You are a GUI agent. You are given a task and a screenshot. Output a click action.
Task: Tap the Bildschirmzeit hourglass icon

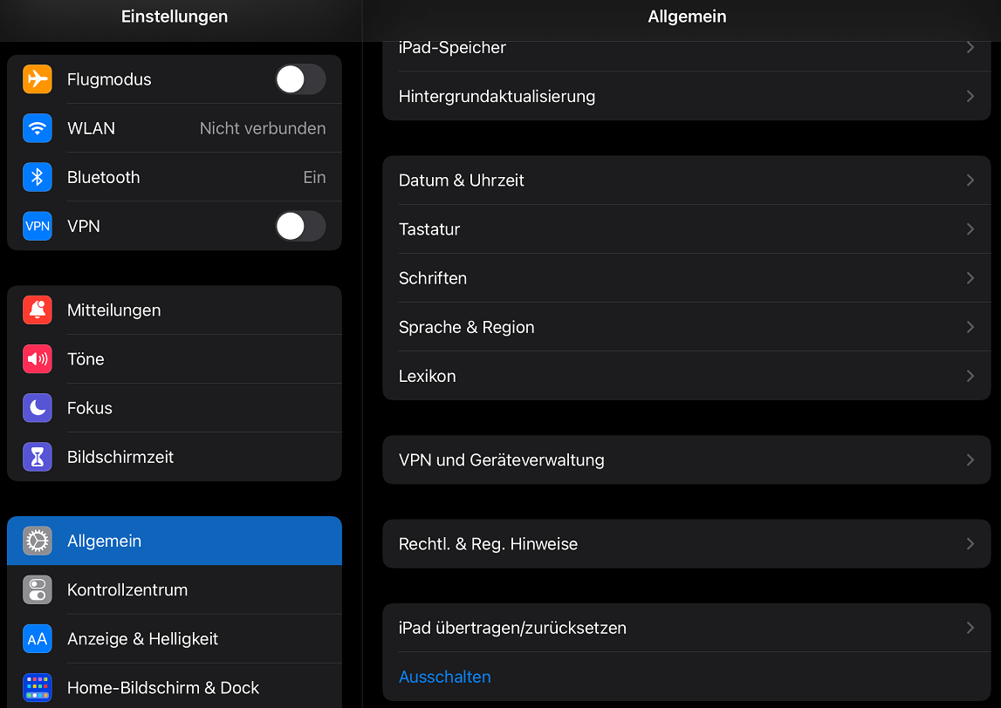point(38,457)
